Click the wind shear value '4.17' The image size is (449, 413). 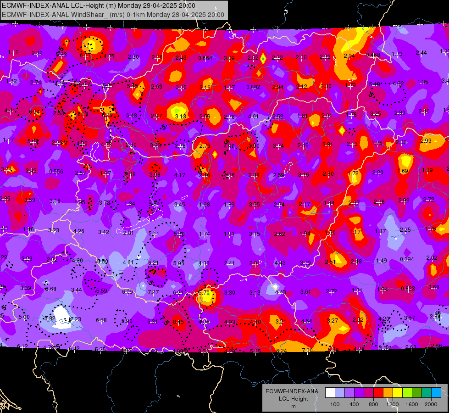[180, 175]
